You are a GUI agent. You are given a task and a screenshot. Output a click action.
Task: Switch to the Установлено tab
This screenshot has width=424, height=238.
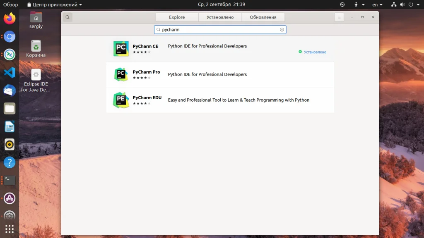tap(220, 17)
